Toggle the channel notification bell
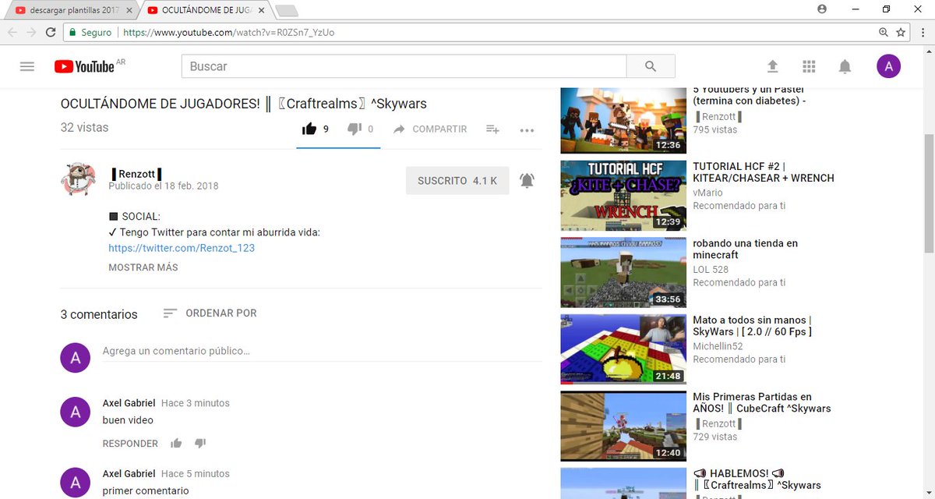This screenshot has width=935, height=499. click(x=527, y=181)
